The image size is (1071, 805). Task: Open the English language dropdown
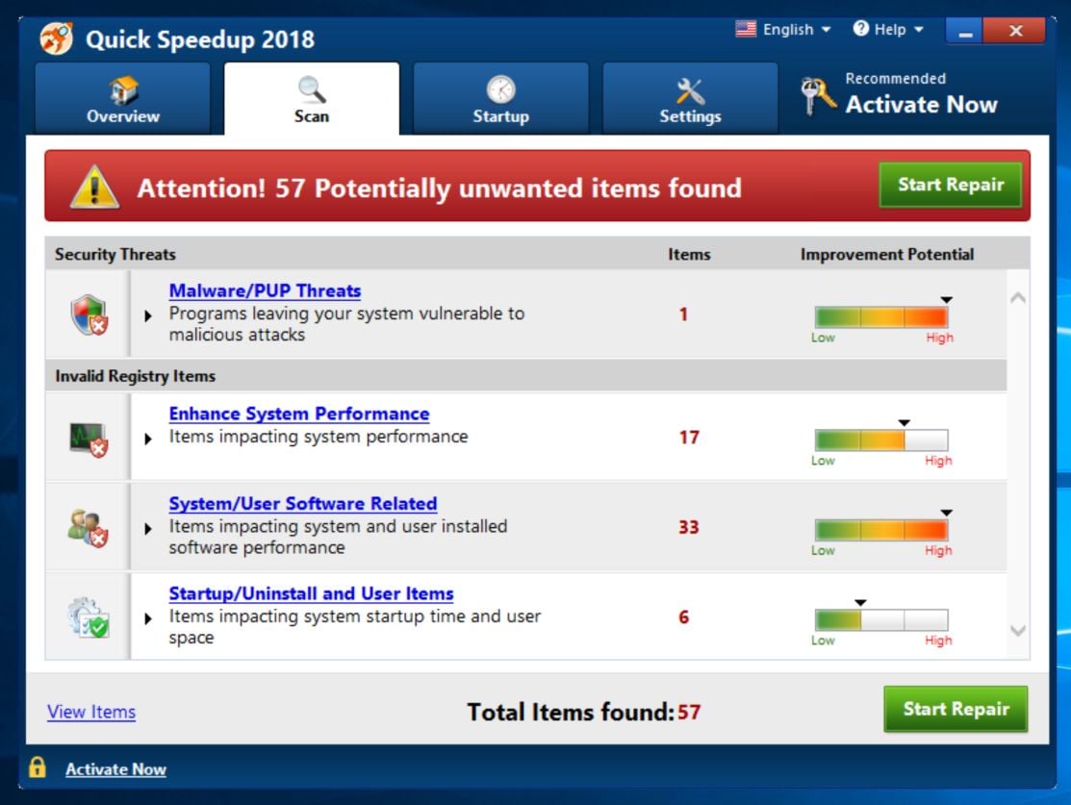coord(796,30)
